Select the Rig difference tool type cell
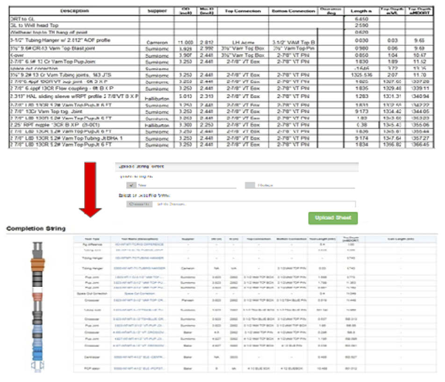The width and height of the screenshot is (445, 382). (x=92, y=244)
